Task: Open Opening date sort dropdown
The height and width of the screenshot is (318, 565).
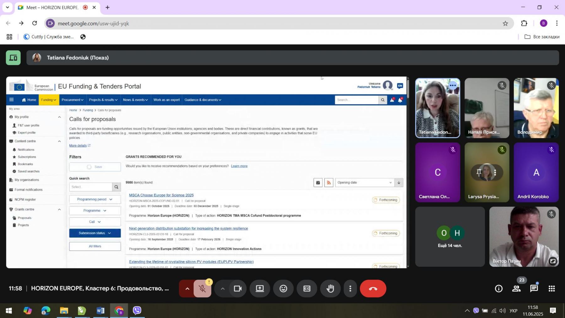Action: point(365,183)
